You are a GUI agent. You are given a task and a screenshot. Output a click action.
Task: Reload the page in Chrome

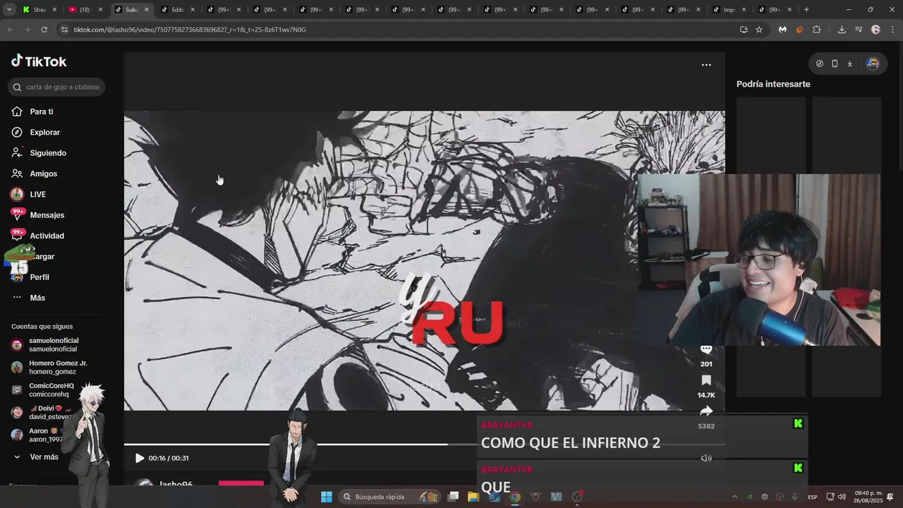pos(44,30)
